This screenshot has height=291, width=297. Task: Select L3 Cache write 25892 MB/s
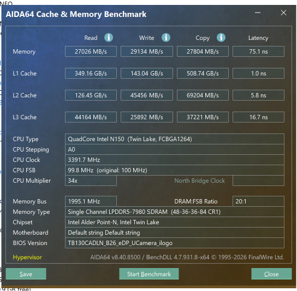[147, 117]
